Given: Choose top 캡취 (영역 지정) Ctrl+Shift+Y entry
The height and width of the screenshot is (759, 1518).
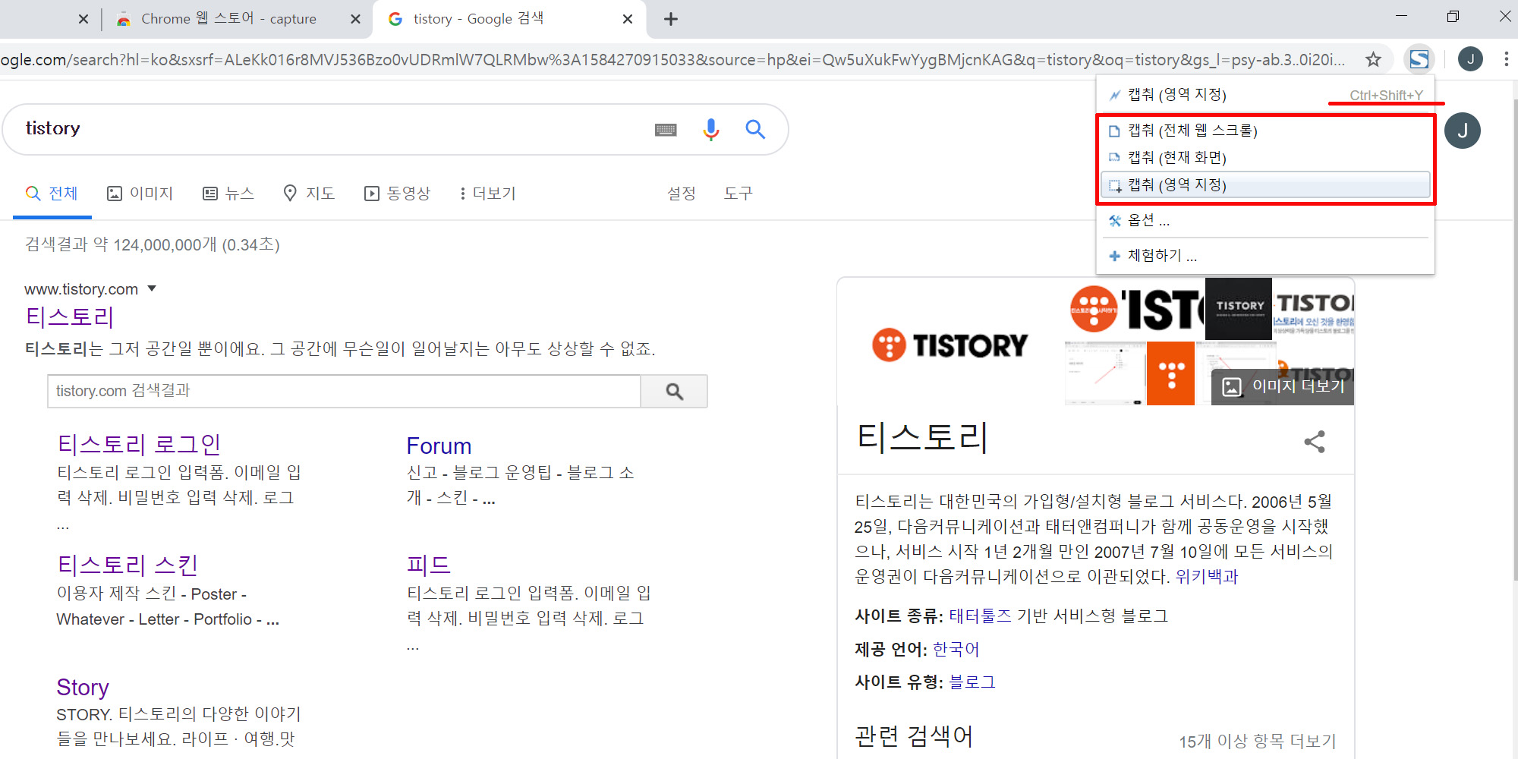Looking at the screenshot, I should (1265, 94).
